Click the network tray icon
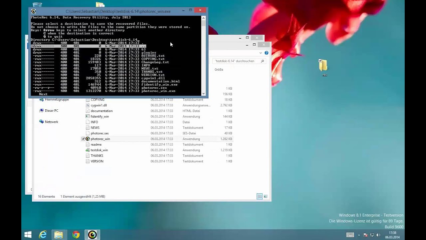This screenshot has width=426, height=240. [372, 235]
